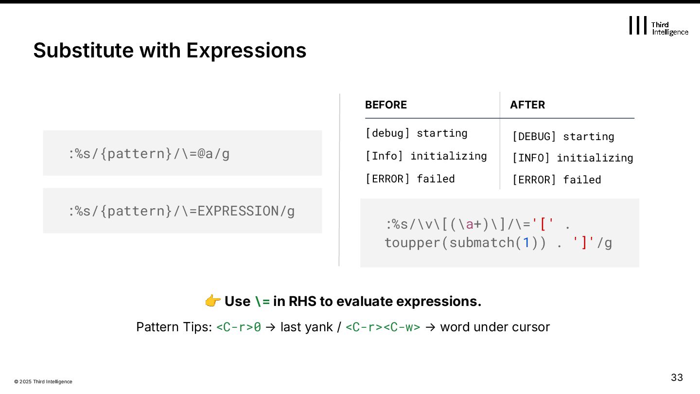Click '[ERROR] failed' in the BEFORE column
The width and height of the screenshot is (700, 394).
pos(410,179)
